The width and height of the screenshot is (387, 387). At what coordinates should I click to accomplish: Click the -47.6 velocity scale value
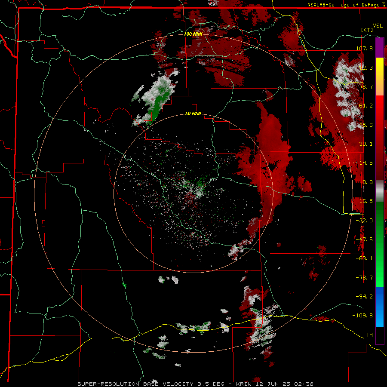click(364, 240)
